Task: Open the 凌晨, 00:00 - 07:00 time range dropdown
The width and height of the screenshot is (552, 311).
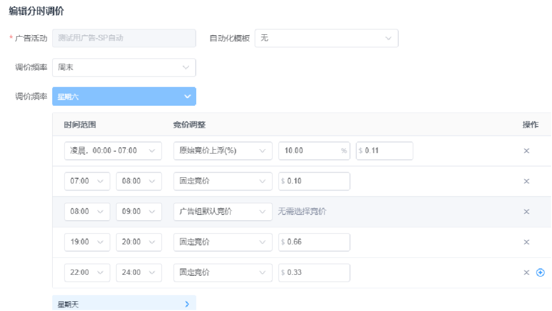Action: tap(113, 151)
